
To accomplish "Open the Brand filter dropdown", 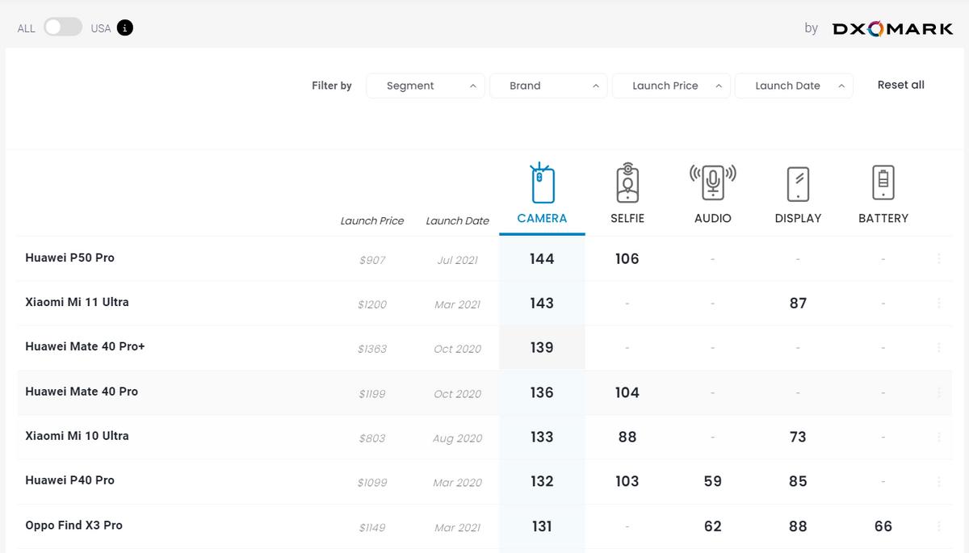I will tap(548, 86).
